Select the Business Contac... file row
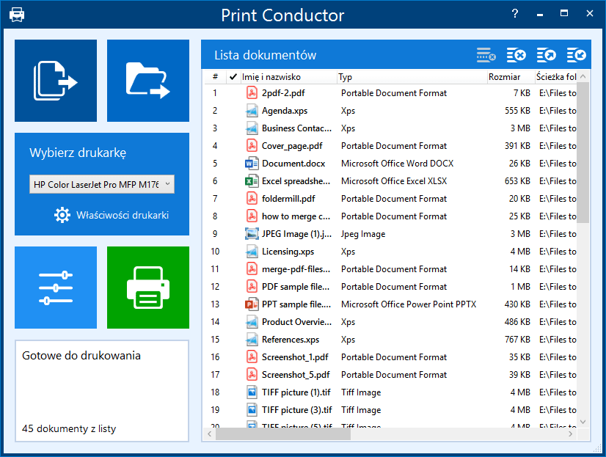606x457 pixels. point(390,128)
